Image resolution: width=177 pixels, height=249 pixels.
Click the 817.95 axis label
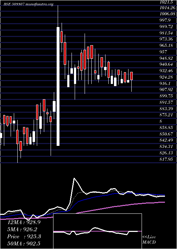pyautogui.click(x=166, y=159)
